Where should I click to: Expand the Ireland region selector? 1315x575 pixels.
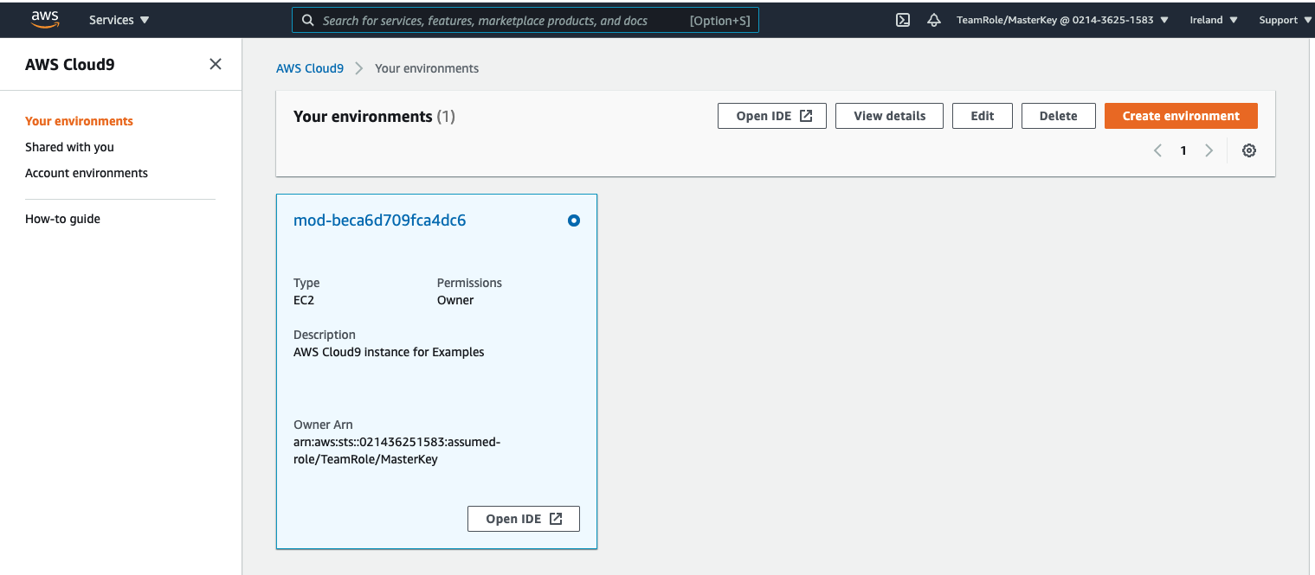(1213, 20)
